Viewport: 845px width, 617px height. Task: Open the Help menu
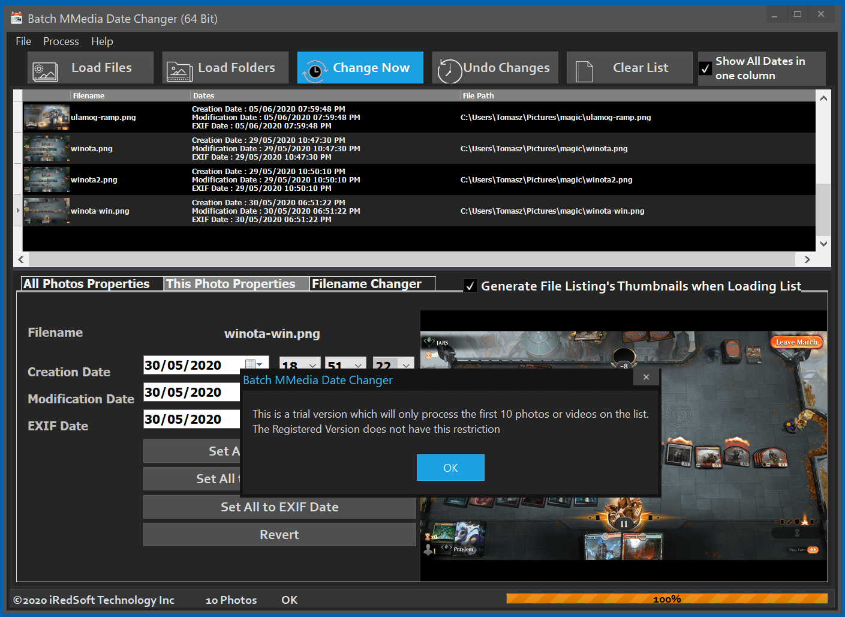(x=102, y=41)
